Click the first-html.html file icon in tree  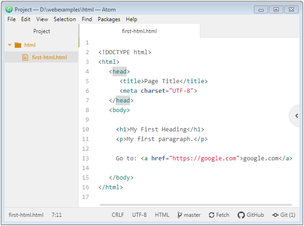pos(25,57)
